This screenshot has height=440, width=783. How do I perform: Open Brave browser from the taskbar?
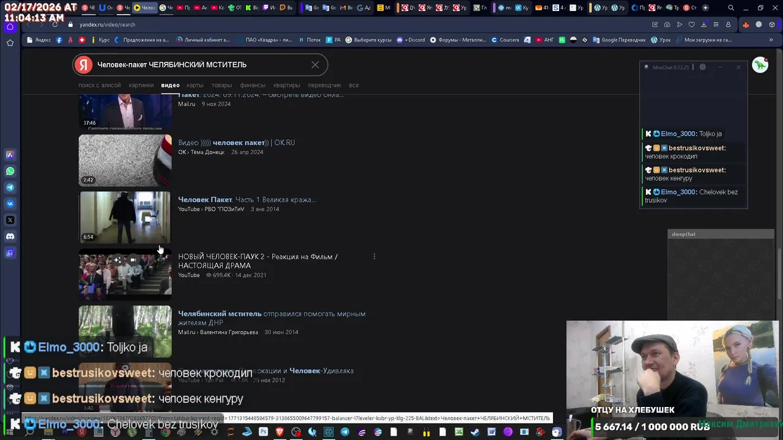pyautogui.click(x=280, y=431)
